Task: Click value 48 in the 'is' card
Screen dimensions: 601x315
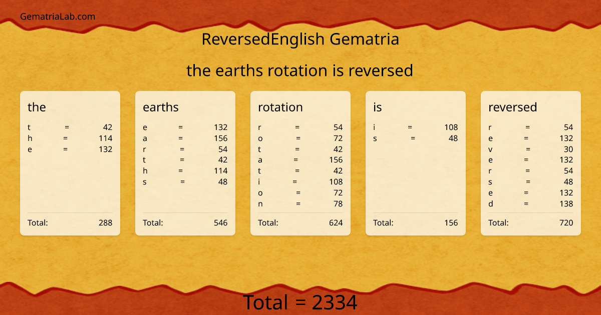Action: pos(453,138)
